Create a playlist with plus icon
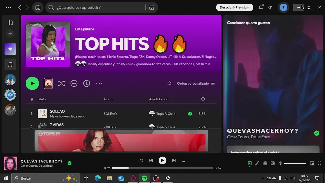This screenshot has width=325, height=183. 10,34
